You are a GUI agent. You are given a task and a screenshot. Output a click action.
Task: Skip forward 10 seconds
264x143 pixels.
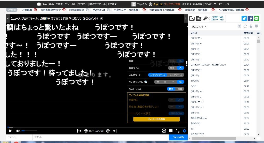(108, 131)
